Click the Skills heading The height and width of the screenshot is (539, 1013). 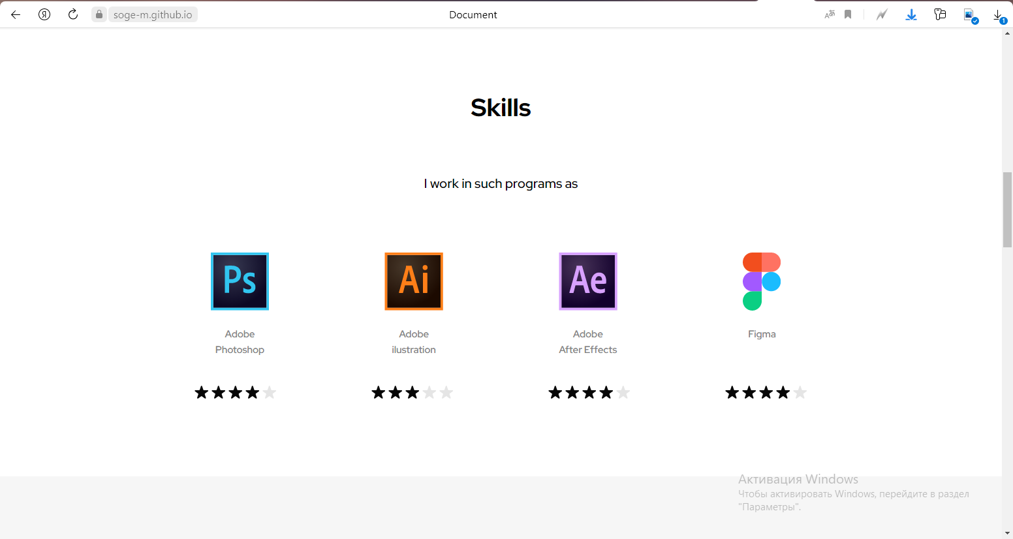pos(501,108)
